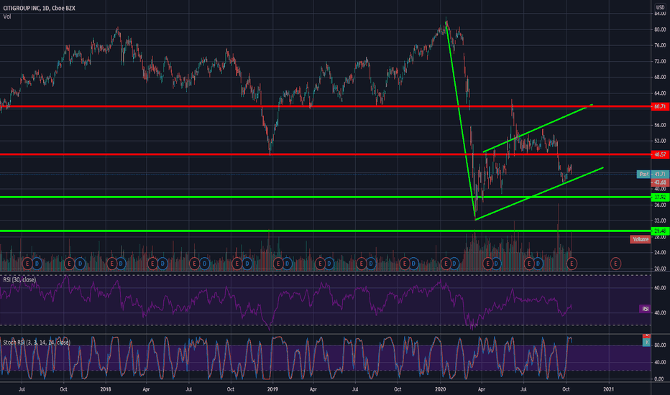Click the 2021 label on time axis

[x=608, y=389]
